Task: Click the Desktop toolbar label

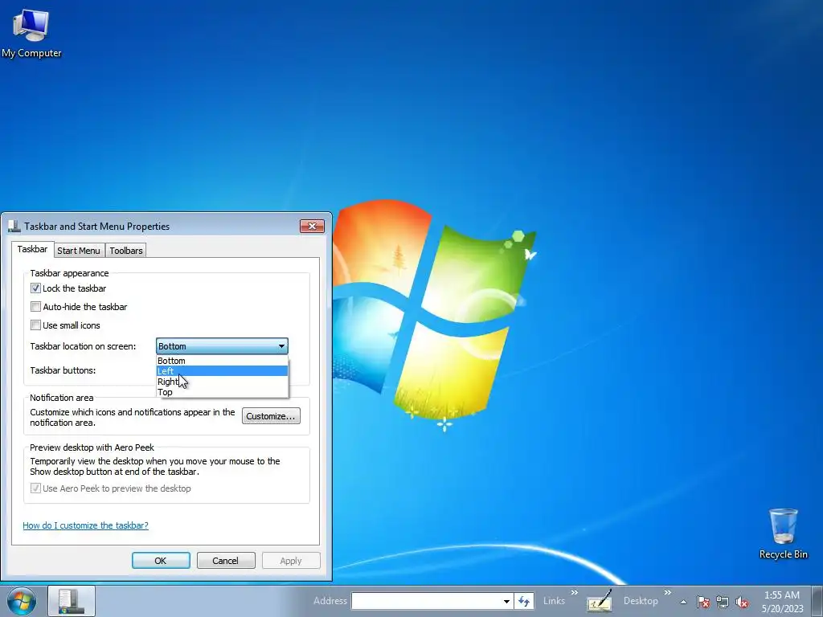Action: [x=641, y=601]
